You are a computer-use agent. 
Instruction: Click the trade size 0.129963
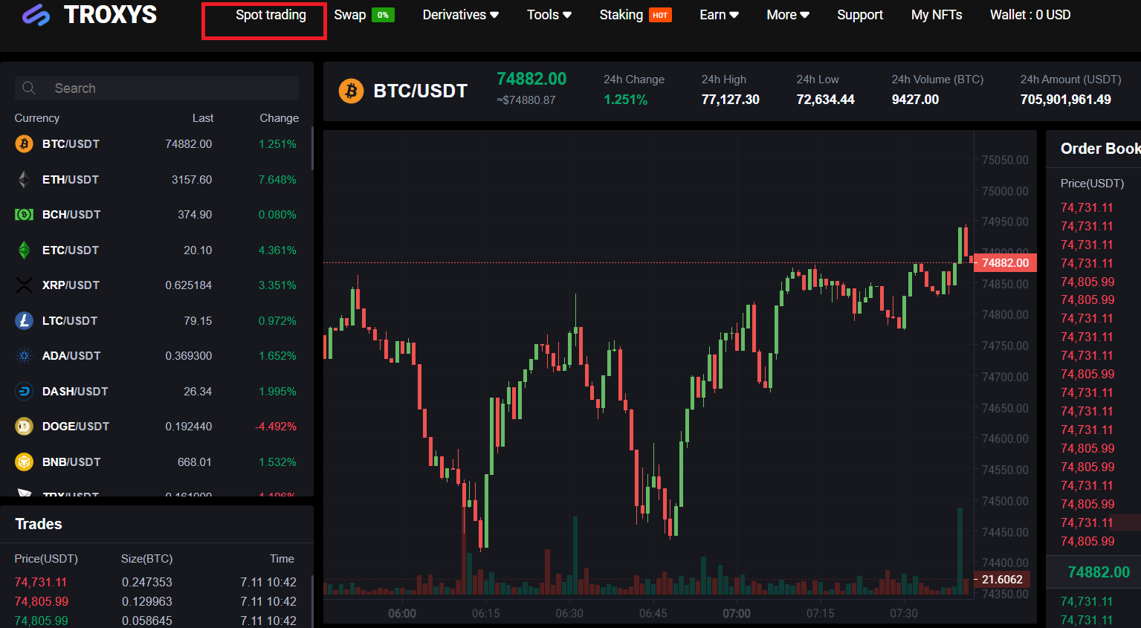pos(147,601)
